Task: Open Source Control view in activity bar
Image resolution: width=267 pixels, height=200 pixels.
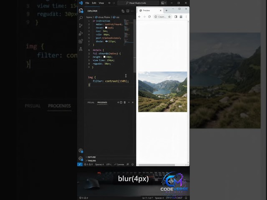Action: (x=81, y=25)
